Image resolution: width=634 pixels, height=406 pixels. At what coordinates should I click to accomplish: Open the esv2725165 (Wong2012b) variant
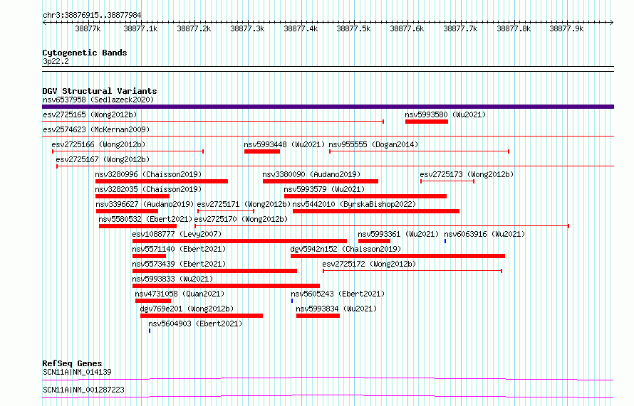(90, 114)
